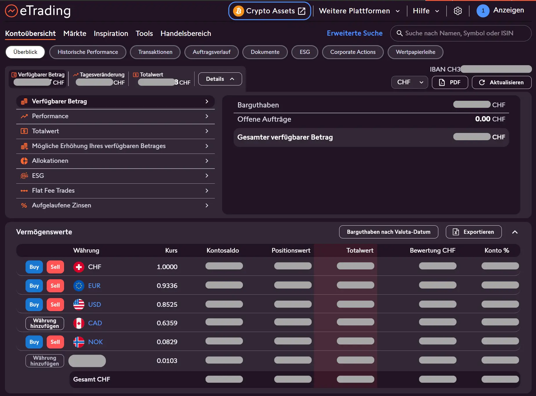Focus the name, symbol or ISIN search field
This screenshot has width=536, height=396.
click(461, 33)
